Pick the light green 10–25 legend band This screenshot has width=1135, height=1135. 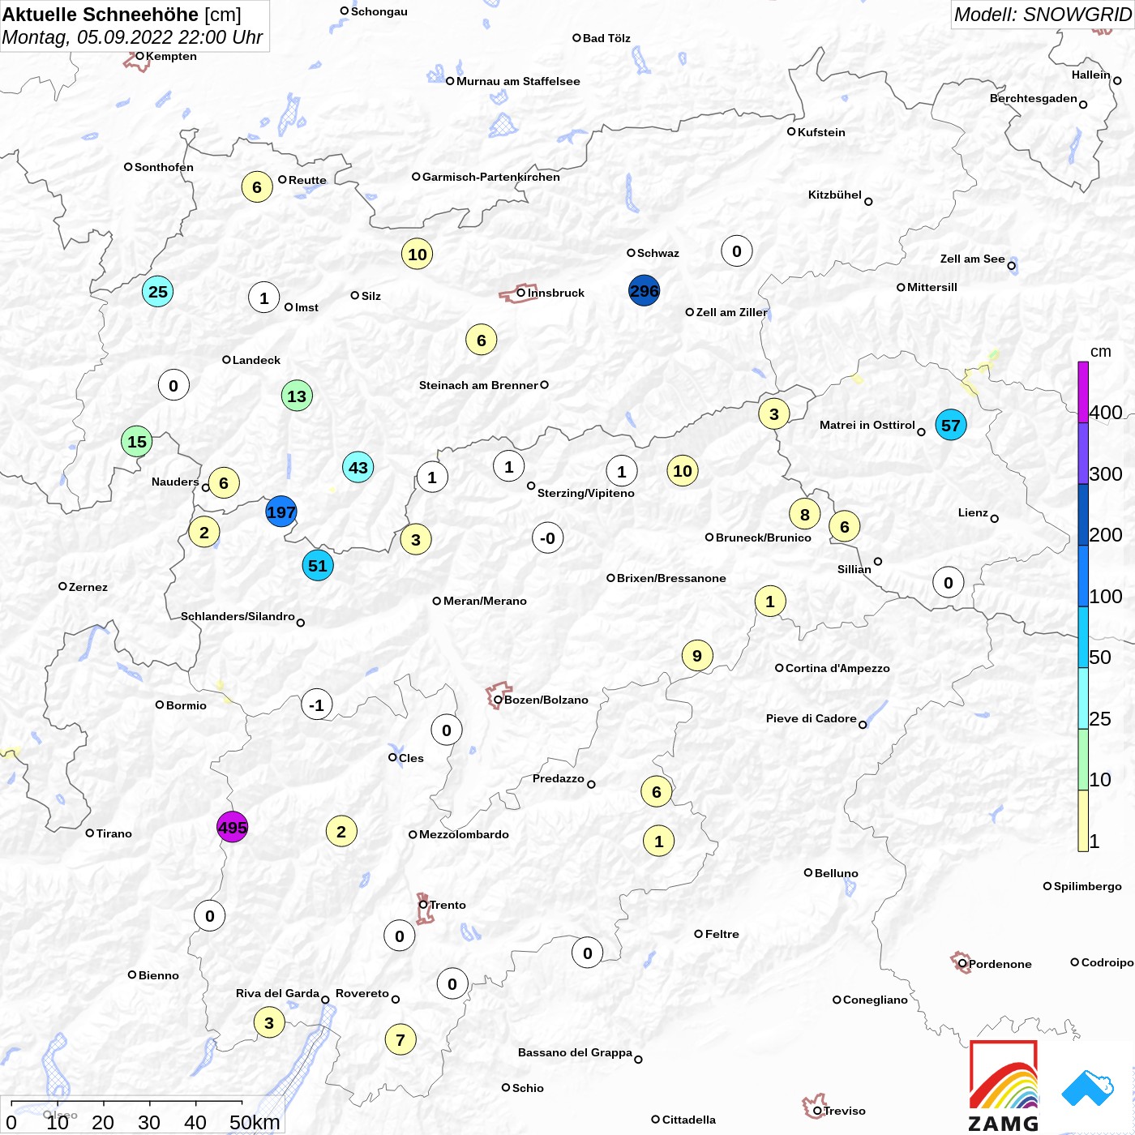pyautogui.click(x=1083, y=760)
